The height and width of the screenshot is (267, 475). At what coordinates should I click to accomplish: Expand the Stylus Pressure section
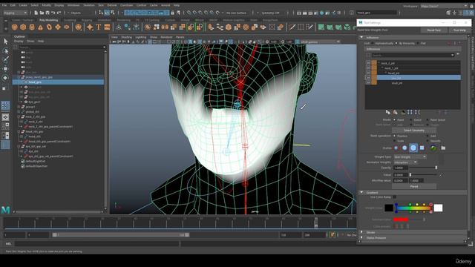point(361,238)
